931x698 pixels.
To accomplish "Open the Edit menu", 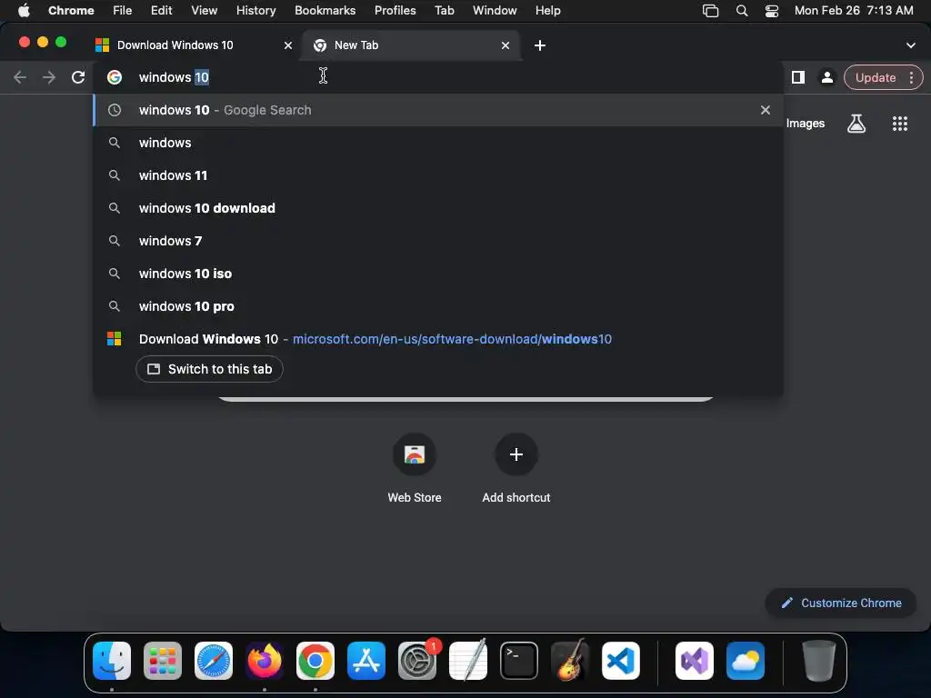I will click(162, 10).
